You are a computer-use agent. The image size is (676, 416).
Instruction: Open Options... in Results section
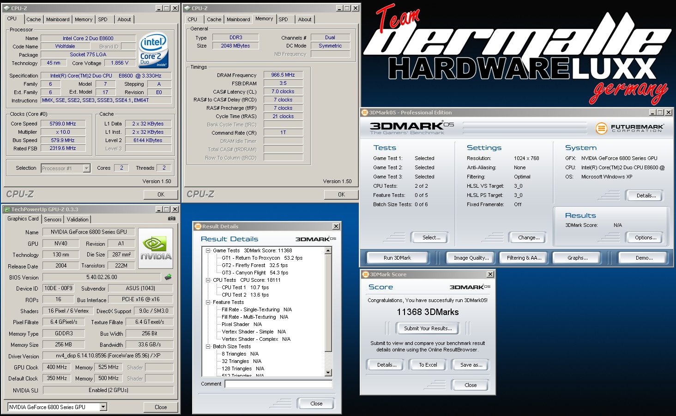[x=645, y=238]
